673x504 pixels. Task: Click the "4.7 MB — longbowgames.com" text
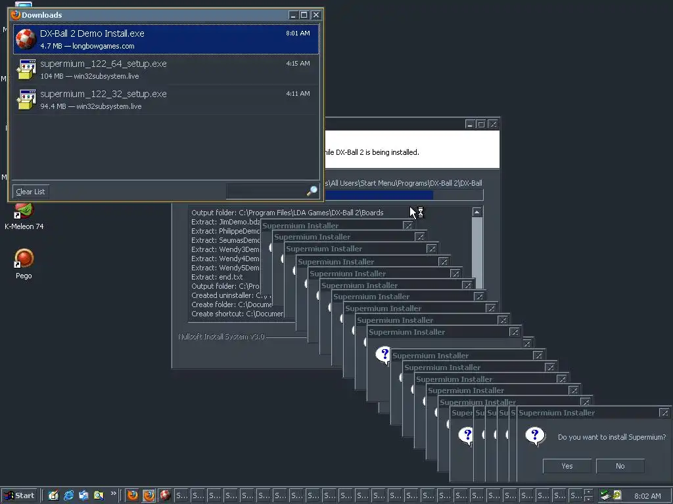coord(87,46)
